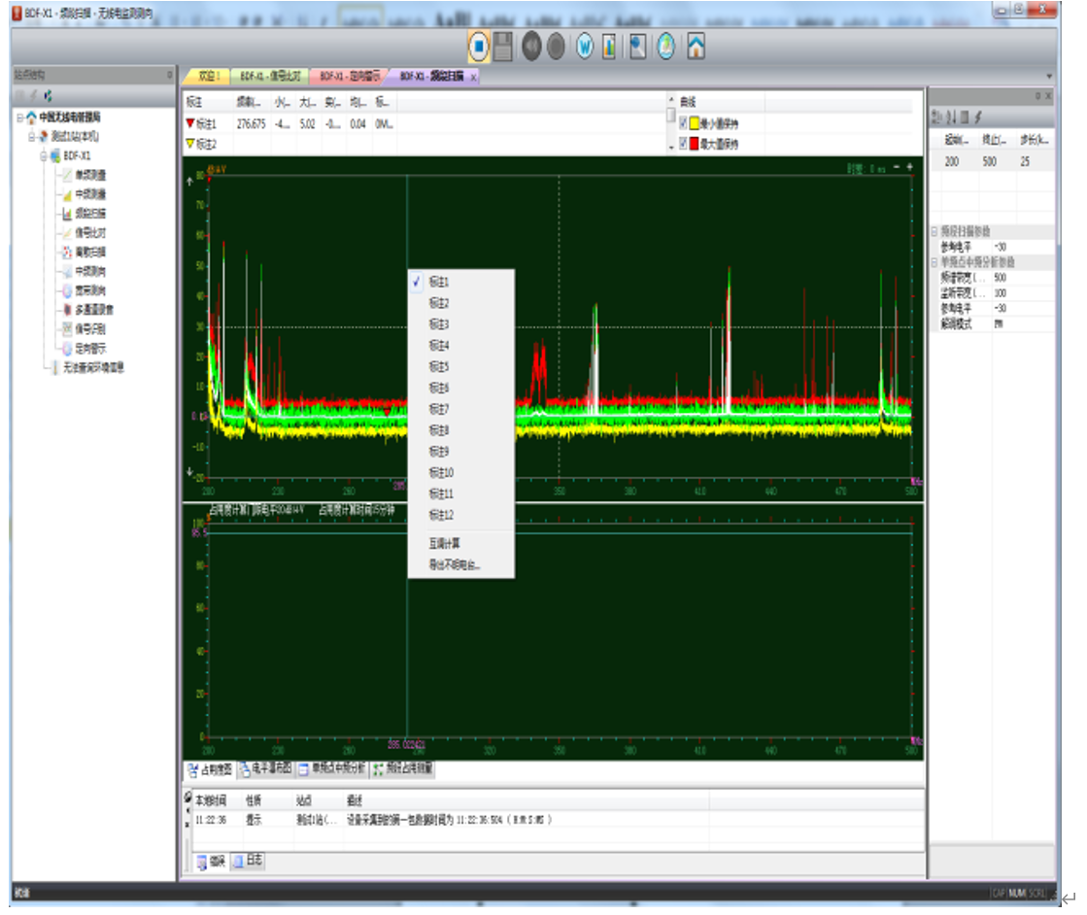Click the globe map toolbar icon
This screenshot has height=915, width=1087.
(x=665, y=47)
